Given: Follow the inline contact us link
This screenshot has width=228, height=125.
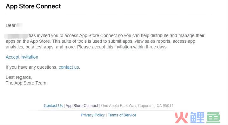Looking at the screenshot, I should pos(69,67).
